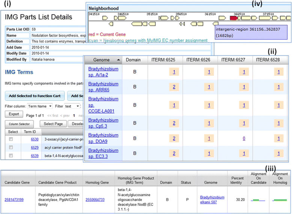Open Bradyrhizobium sp. ARR65 genome link

pyautogui.click(x=103, y=87)
